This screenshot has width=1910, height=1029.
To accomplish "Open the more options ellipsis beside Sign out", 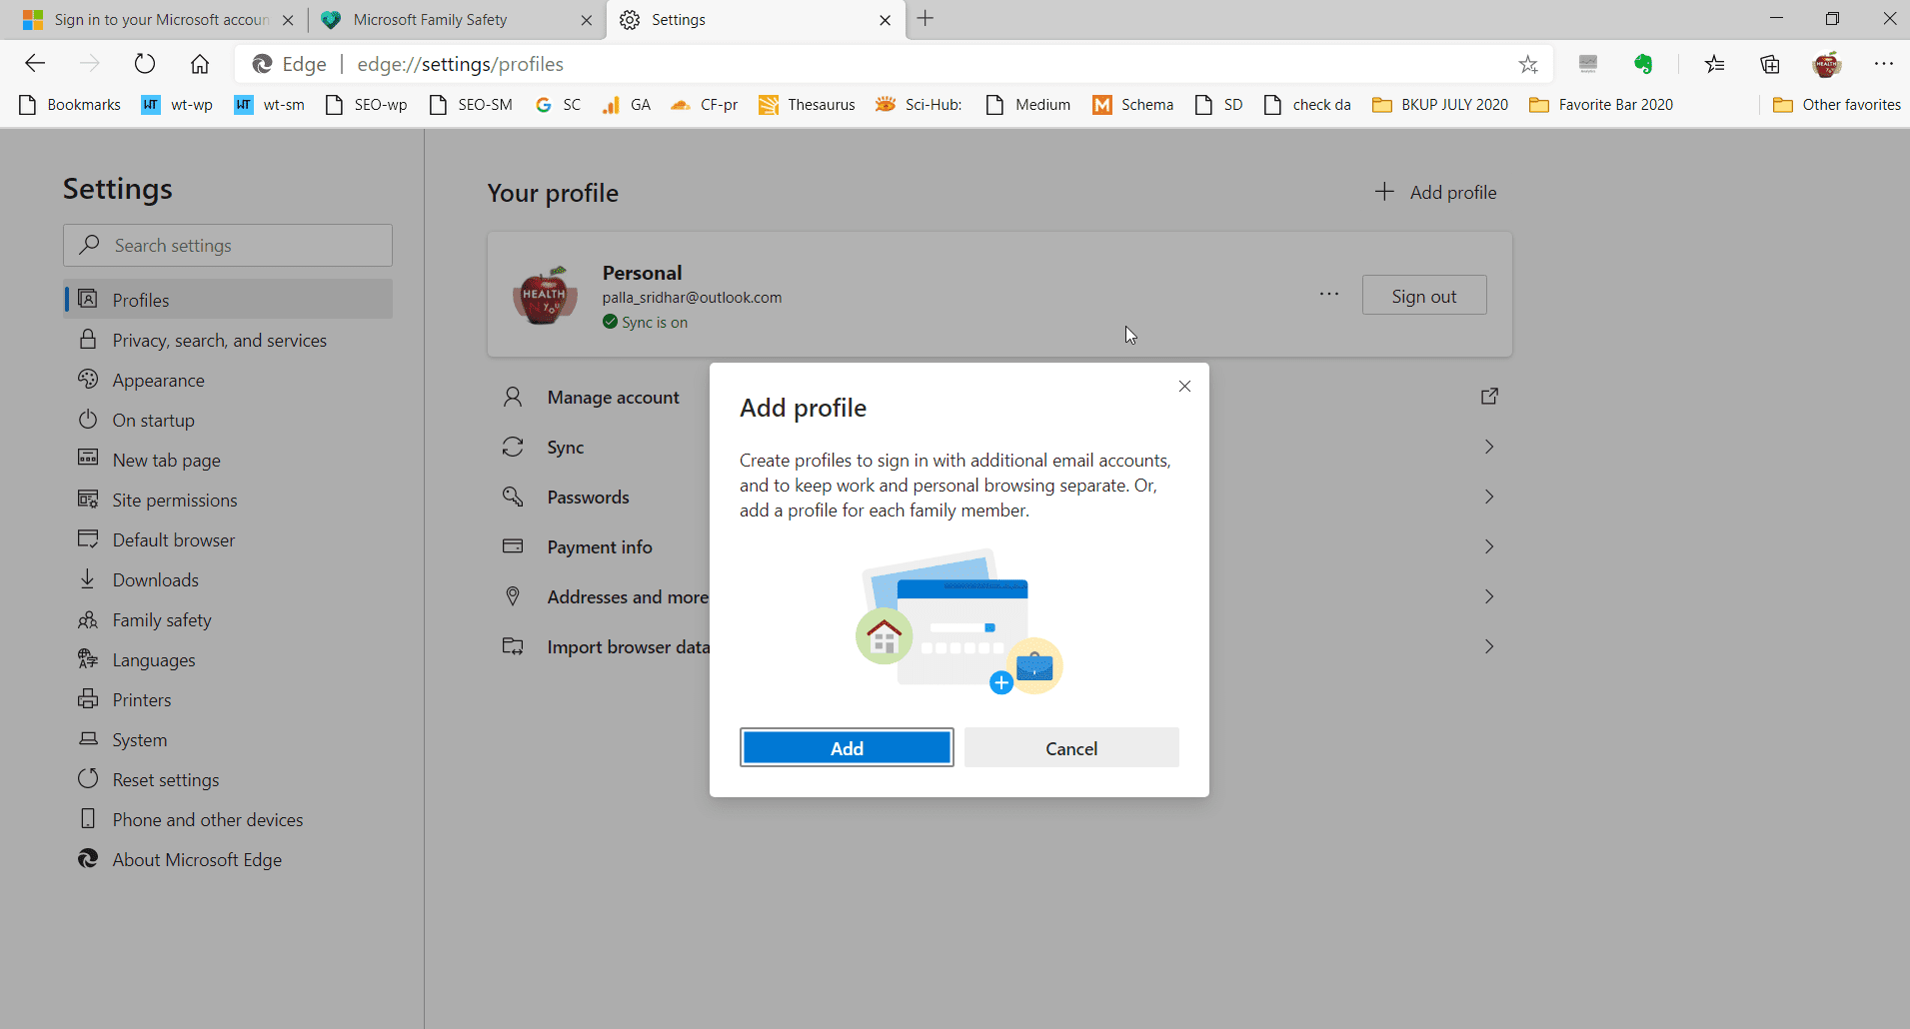I will coord(1328,294).
